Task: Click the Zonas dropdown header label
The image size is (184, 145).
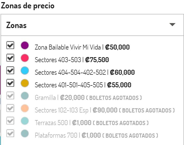Action: (x=16, y=25)
